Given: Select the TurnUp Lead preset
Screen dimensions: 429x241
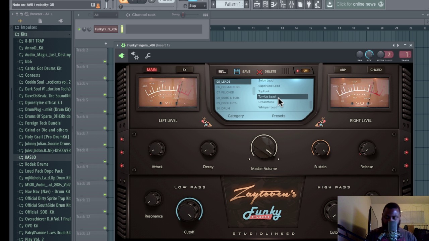Looking at the screenshot, I should [282, 96].
